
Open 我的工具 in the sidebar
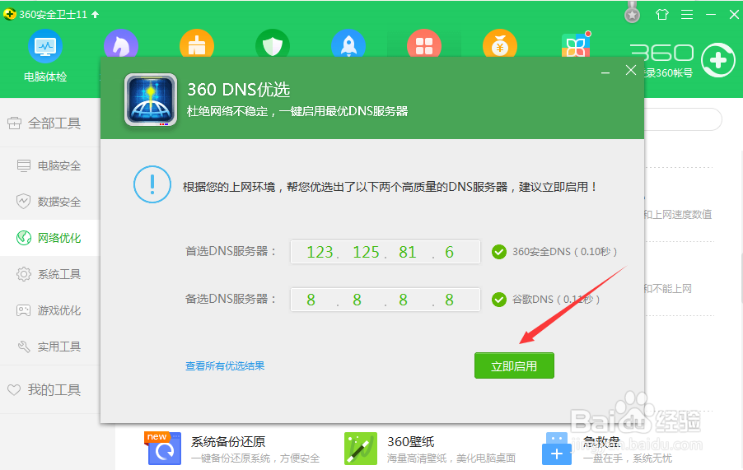coord(49,389)
